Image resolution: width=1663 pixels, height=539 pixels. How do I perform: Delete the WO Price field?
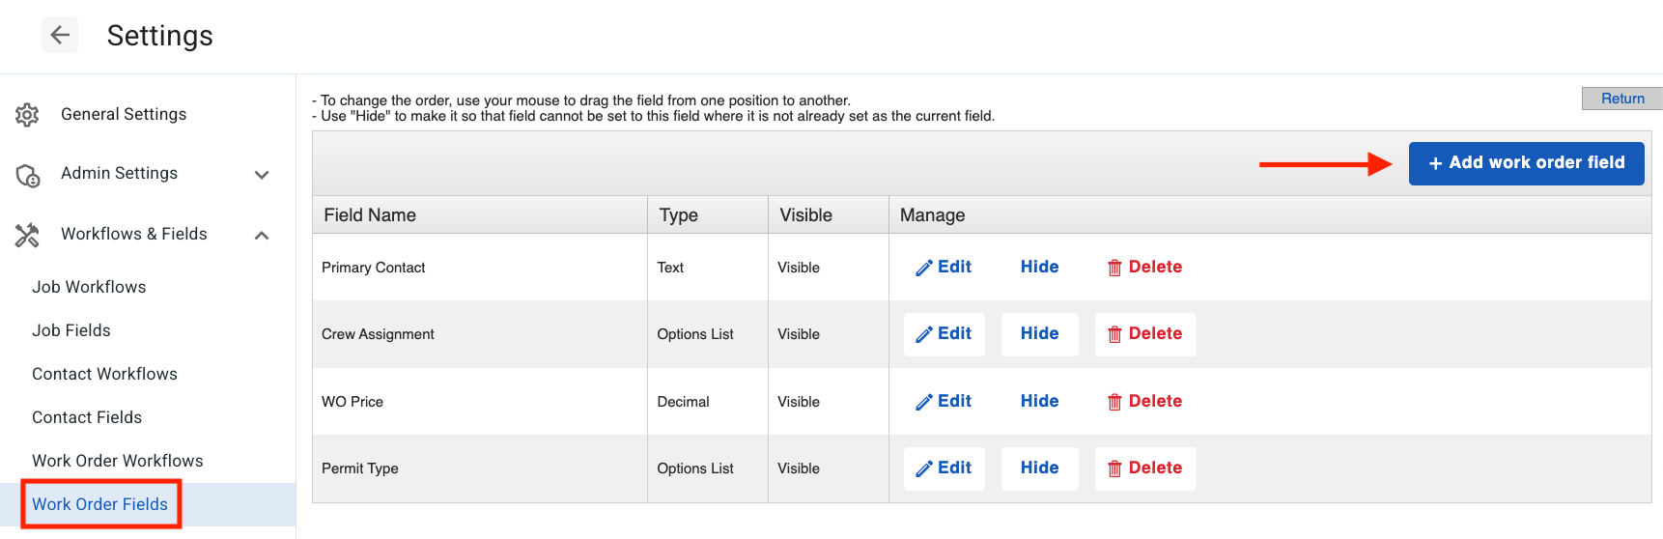click(x=1144, y=402)
